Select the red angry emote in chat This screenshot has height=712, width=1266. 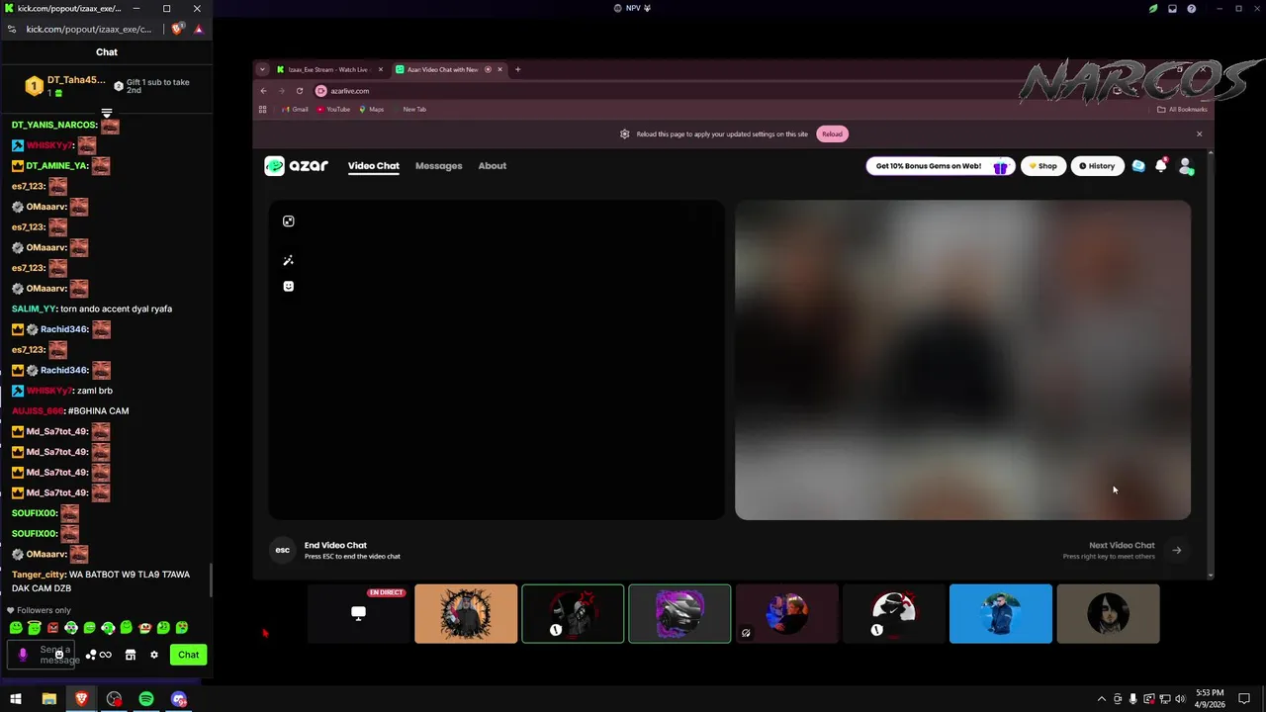(x=52, y=628)
